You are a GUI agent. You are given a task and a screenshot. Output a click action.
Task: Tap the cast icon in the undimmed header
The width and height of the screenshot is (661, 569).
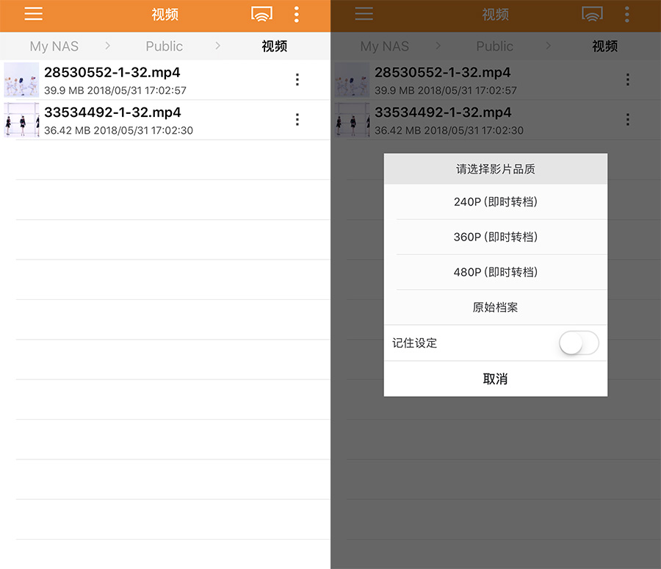pos(261,14)
